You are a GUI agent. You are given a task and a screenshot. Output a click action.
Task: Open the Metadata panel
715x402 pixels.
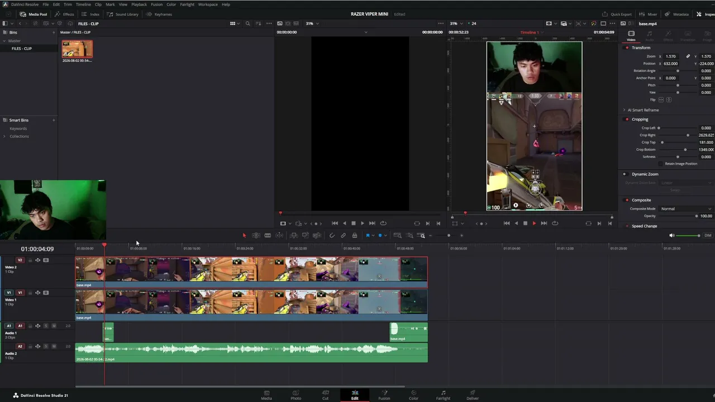677,14
